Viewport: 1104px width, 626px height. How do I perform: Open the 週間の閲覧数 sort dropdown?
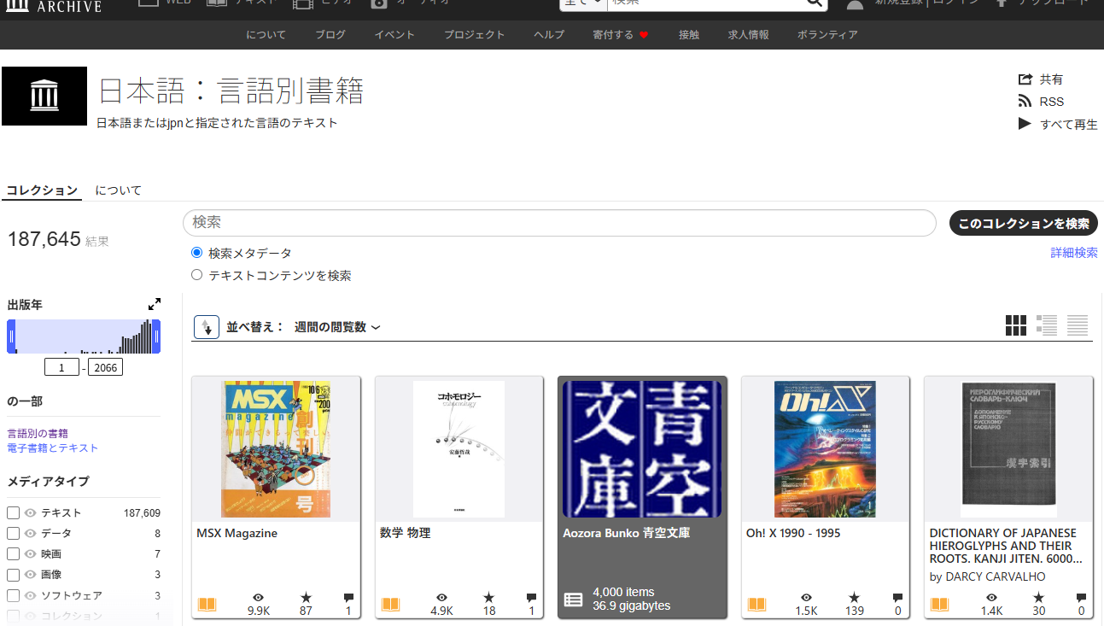[337, 327]
